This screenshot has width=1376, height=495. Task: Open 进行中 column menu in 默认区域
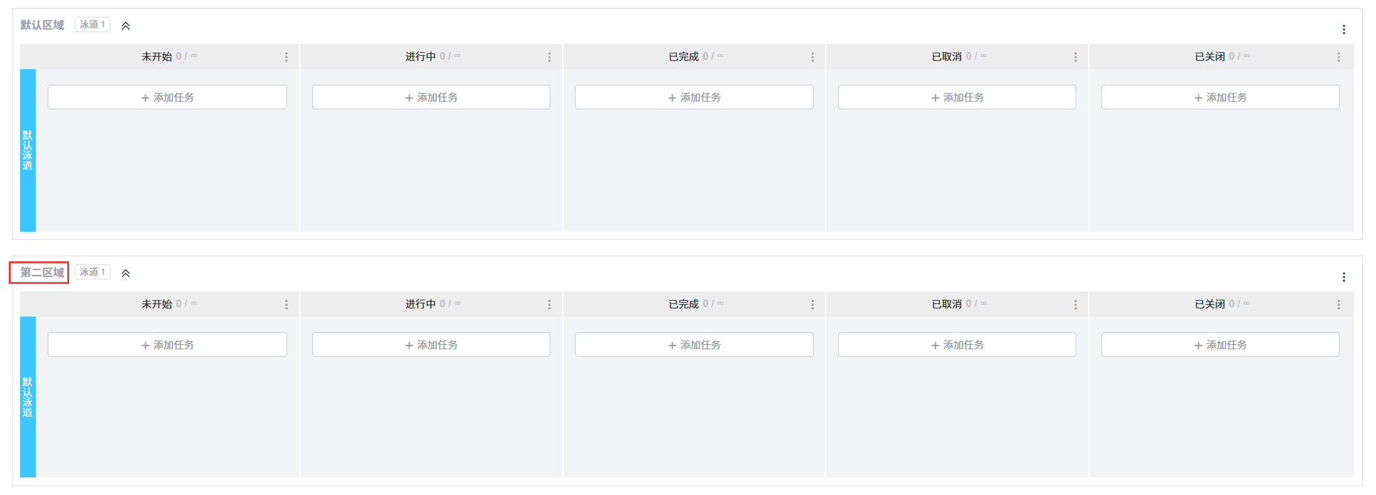point(549,57)
